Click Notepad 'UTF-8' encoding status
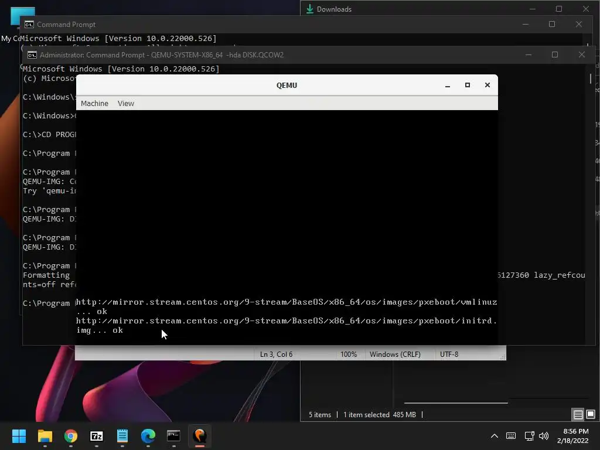The image size is (600, 450). coord(449,354)
